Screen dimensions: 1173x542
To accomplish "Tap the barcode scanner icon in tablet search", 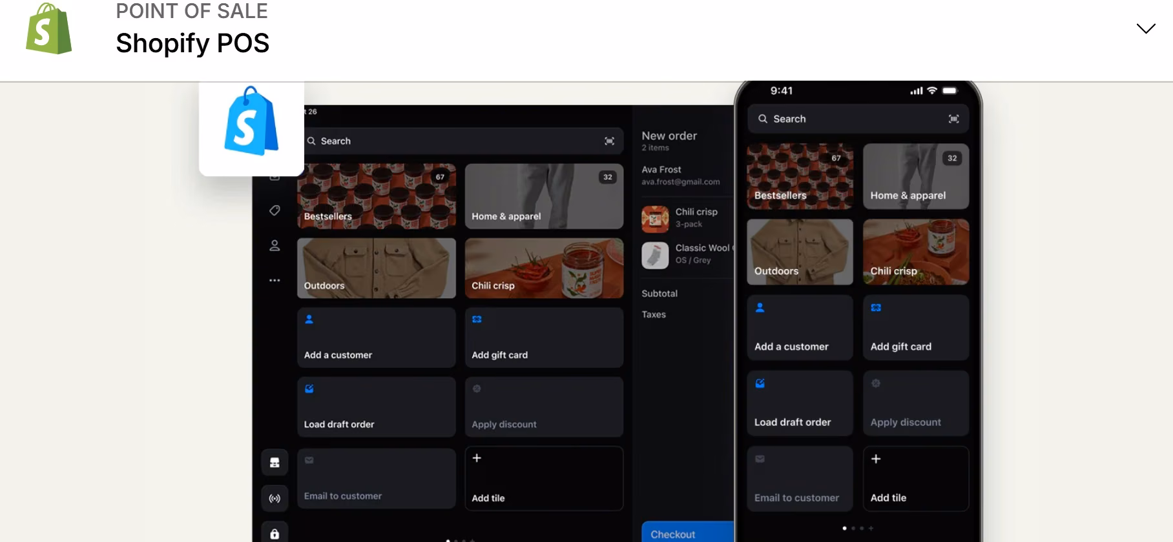I will (609, 141).
